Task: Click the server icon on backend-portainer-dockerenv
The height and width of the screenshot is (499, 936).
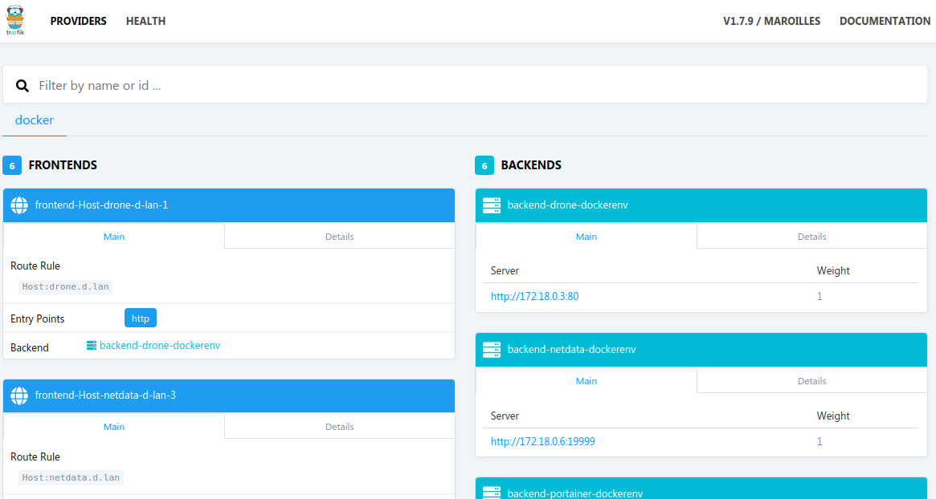Action: point(491,493)
